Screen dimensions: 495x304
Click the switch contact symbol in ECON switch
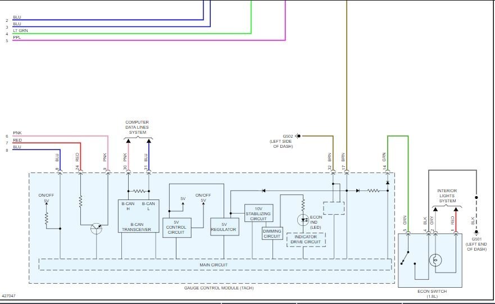tap(408, 258)
